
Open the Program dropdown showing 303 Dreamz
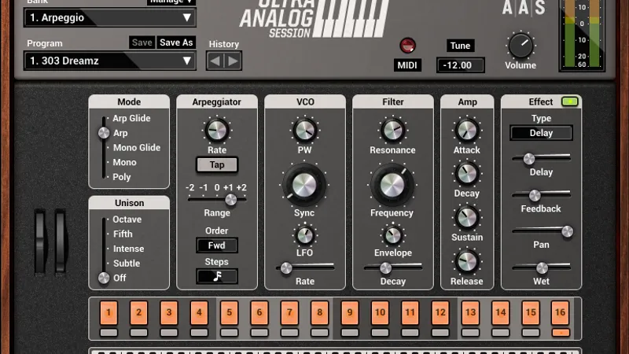coord(109,61)
